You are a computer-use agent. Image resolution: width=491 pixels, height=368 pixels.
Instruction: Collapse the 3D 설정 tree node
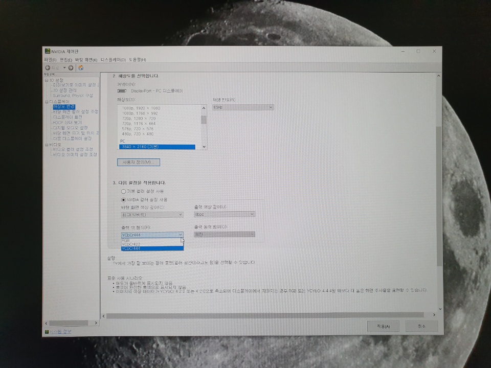(47, 80)
